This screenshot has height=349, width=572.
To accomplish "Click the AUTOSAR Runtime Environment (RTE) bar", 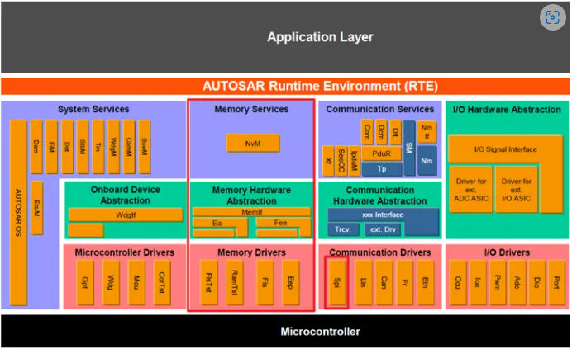I will [285, 87].
